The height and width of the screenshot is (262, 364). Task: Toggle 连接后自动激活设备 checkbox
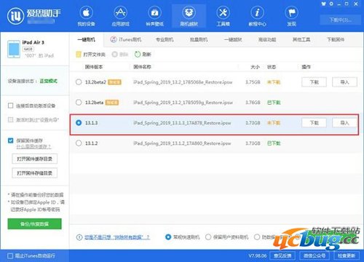point(10,106)
